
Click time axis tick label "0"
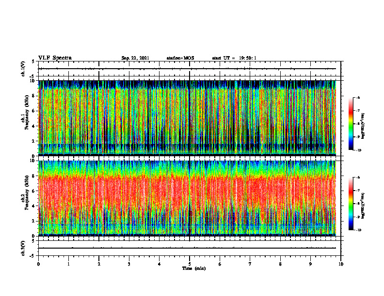[38, 264]
